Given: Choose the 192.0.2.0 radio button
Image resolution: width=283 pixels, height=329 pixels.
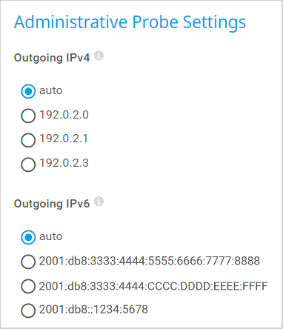Looking at the screenshot, I should coord(28,116).
